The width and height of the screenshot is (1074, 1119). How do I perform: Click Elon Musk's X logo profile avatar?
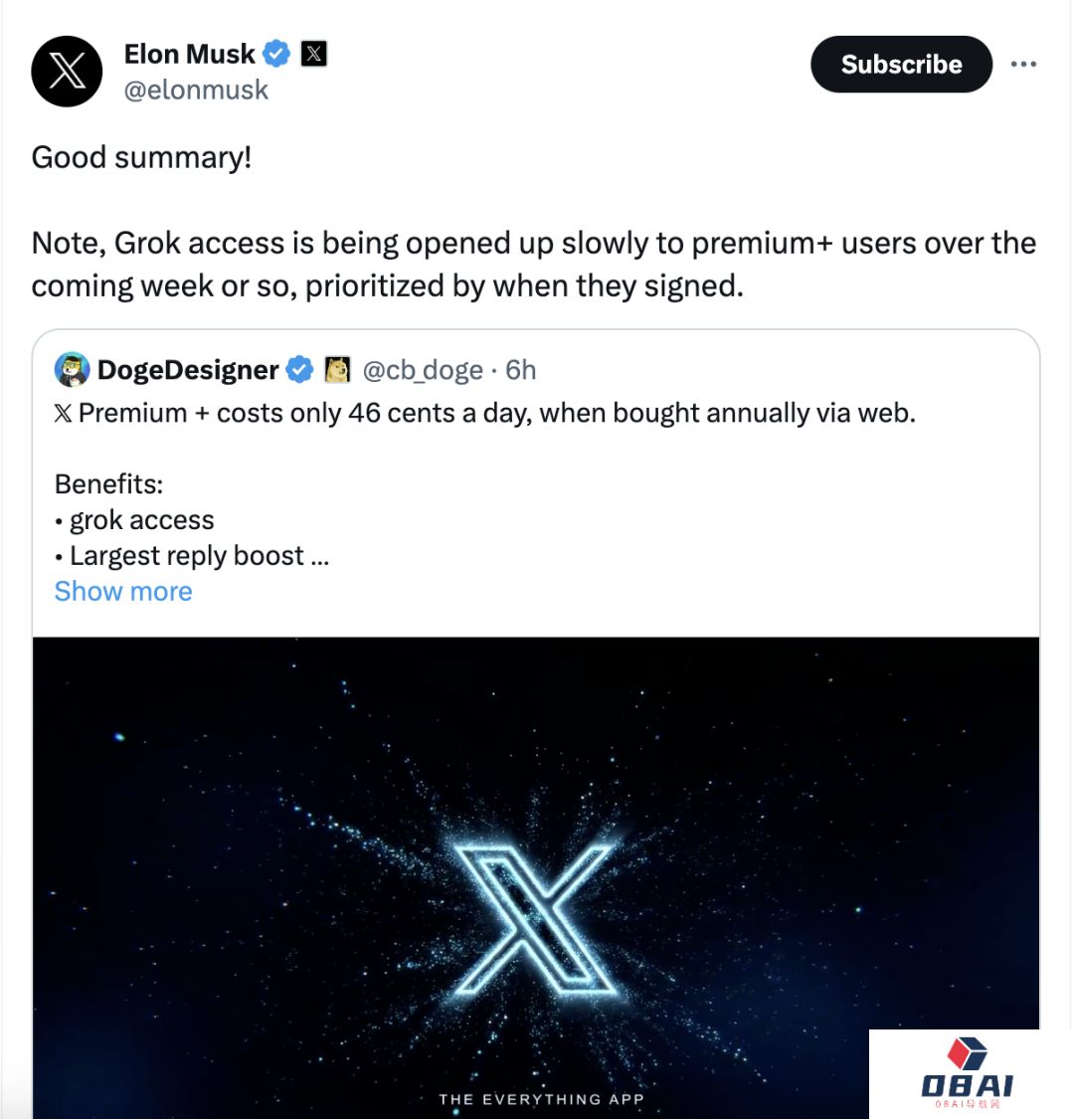coord(67,72)
